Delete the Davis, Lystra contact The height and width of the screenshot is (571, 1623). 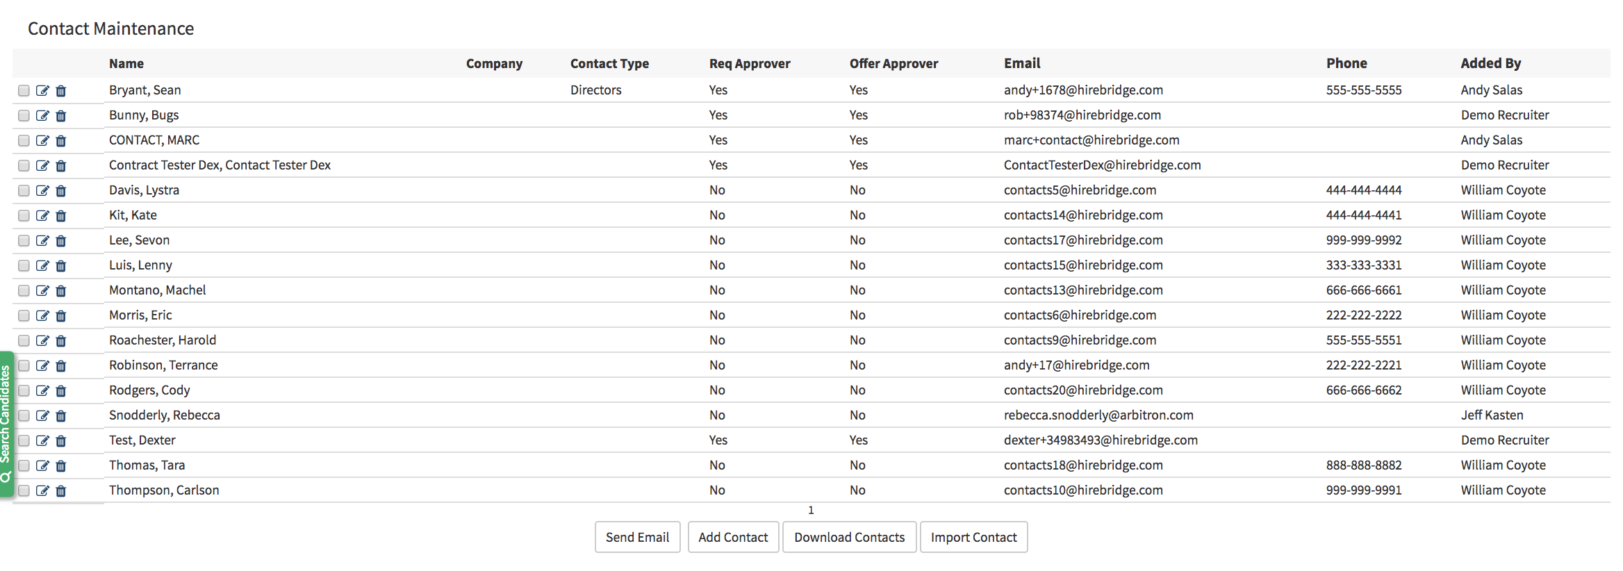tap(61, 191)
